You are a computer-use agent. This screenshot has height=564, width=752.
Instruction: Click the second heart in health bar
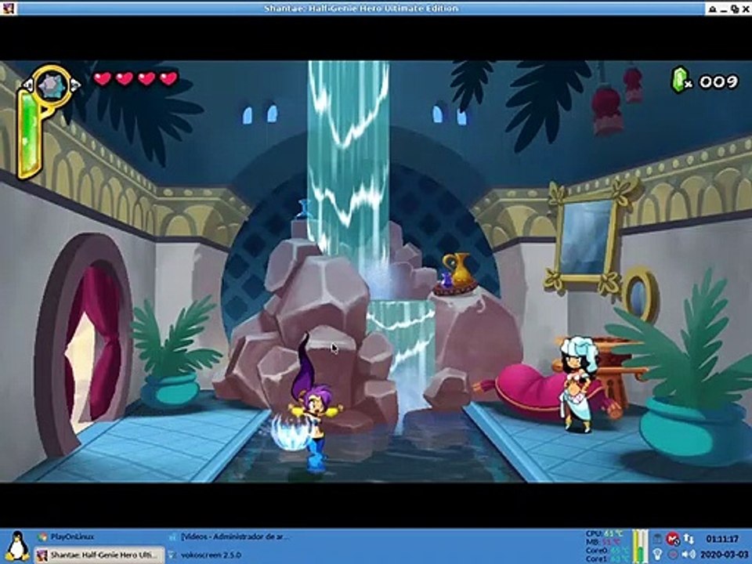point(125,78)
